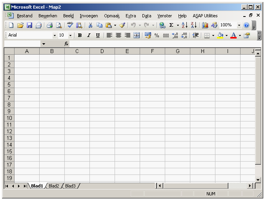Print with the printer icon
Screen dimensions: 268x204
[50, 25]
